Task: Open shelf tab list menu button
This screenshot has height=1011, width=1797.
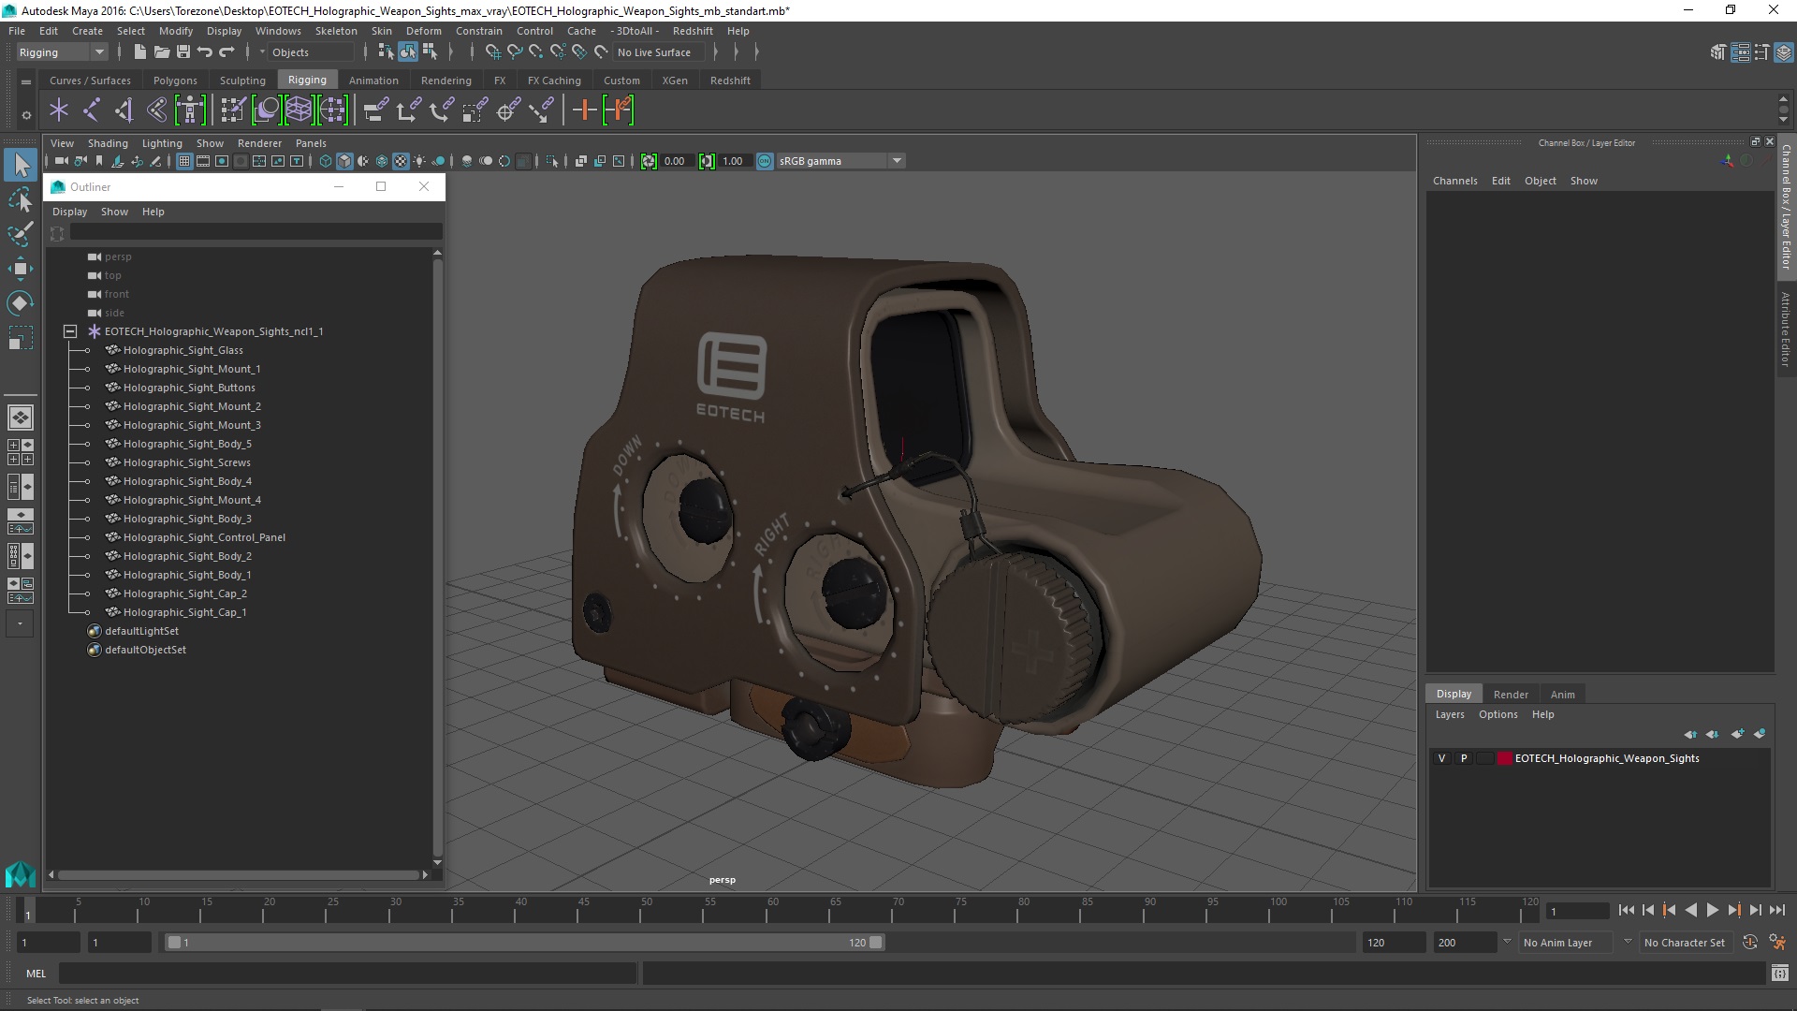Action: (x=26, y=81)
